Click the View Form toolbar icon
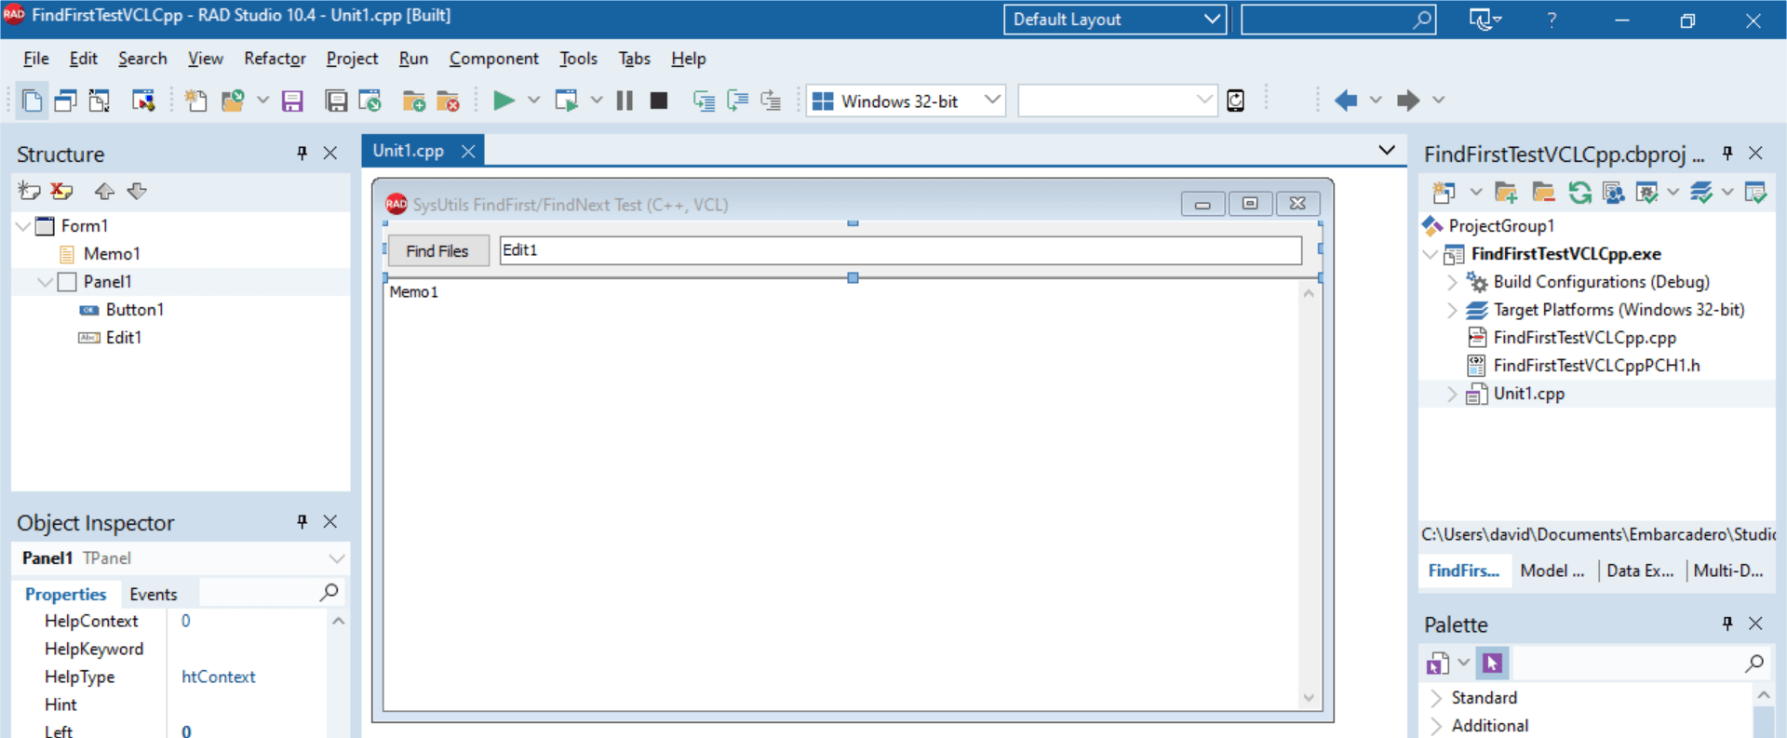The height and width of the screenshot is (738, 1787). 65,101
